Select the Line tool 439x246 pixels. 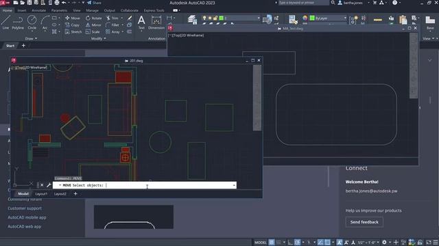pyautogui.click(x=5, y=23)
